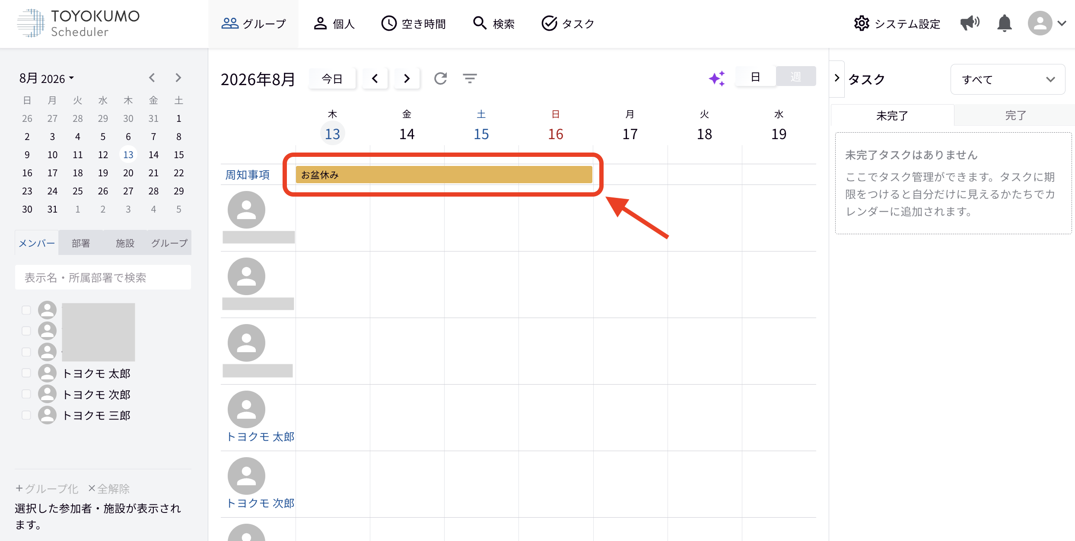Check the box for トヨクモ 次郎
Viewport: 1075px width, 541px height.
26,394
